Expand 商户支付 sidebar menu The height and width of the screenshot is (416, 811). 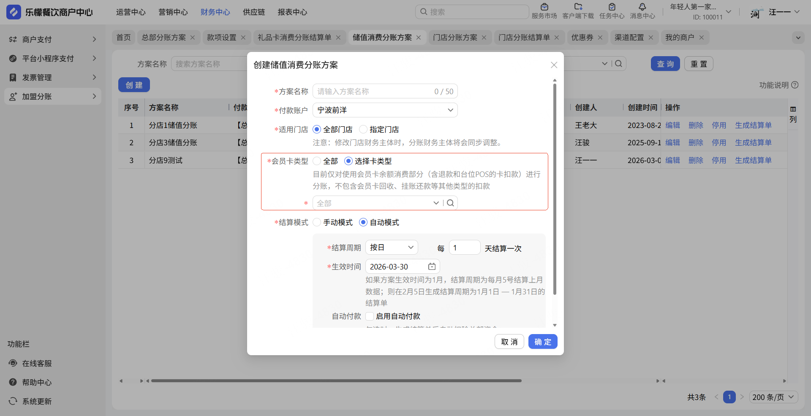[x=53, y=39]
